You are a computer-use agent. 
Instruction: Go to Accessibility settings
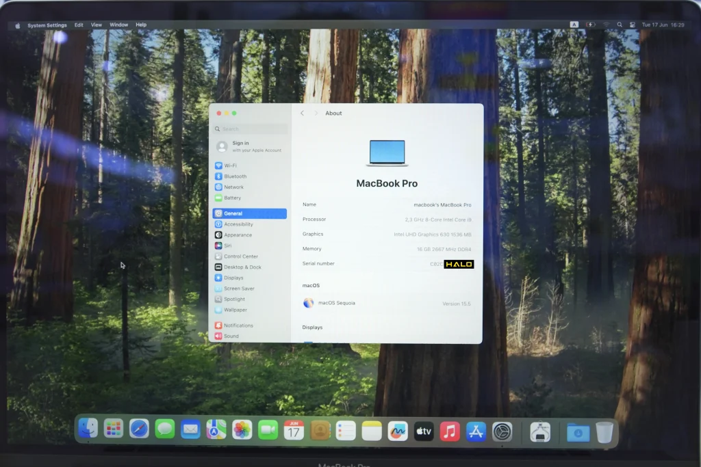pos(238,224)
